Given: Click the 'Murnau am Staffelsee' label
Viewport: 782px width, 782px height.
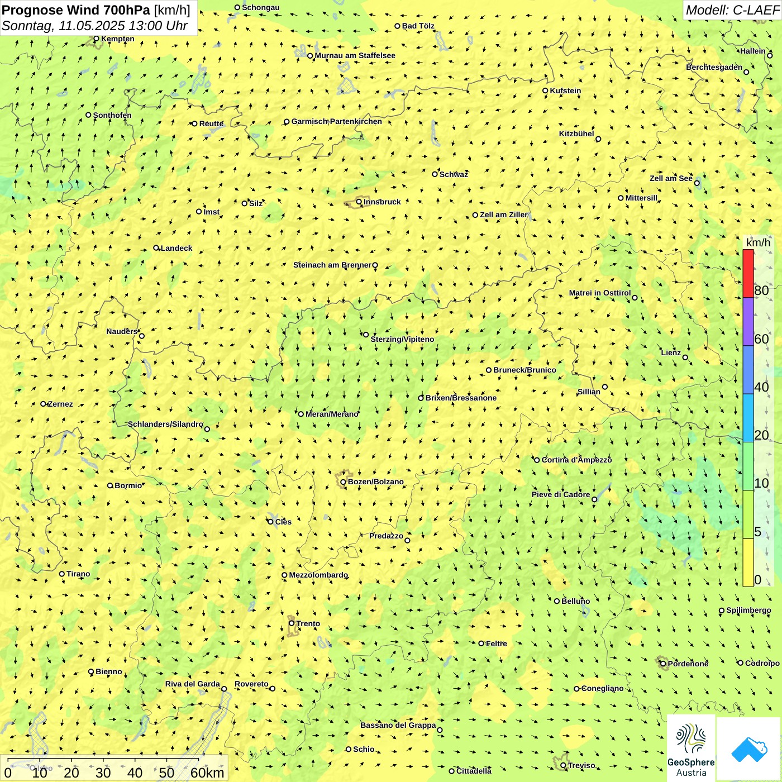Looking at the screenshot, I should (355, 55).
